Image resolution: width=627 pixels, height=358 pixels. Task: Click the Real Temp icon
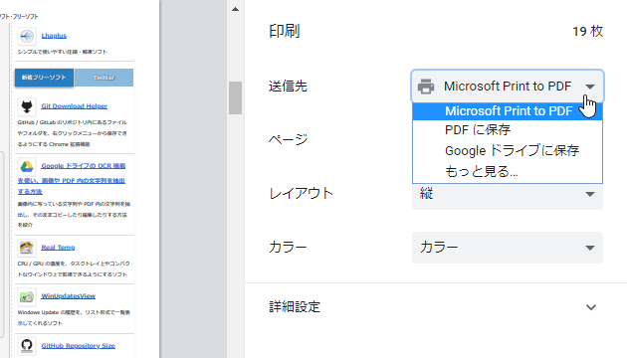[x=27, y=249]
